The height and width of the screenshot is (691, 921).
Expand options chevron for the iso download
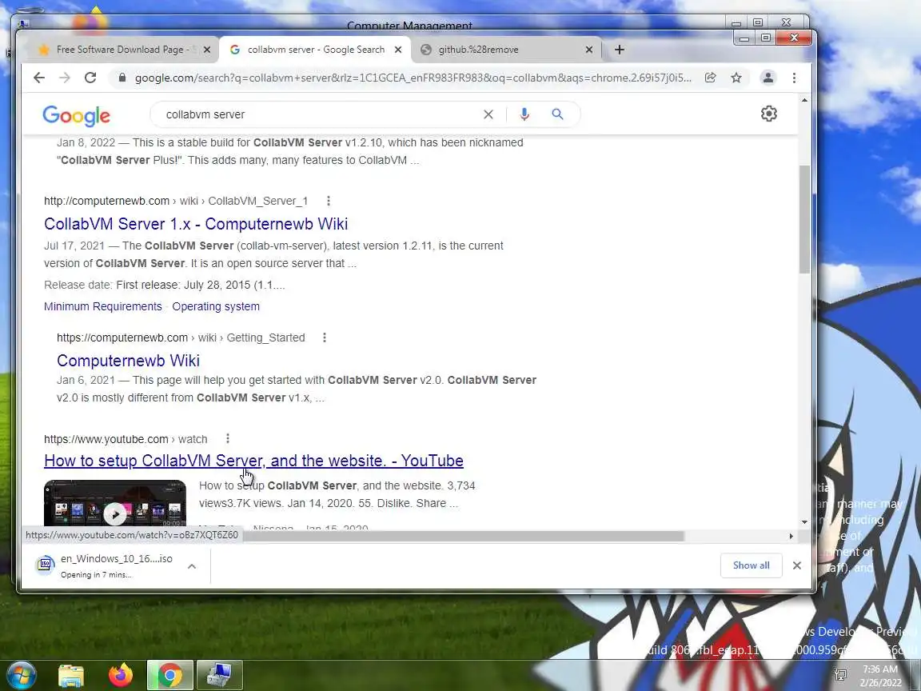(192, 566)
